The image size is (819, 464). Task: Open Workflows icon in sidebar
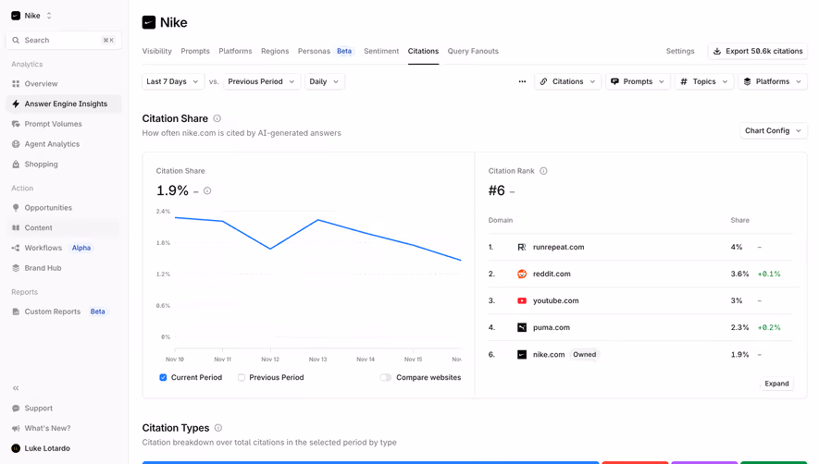tap(16, 248)
